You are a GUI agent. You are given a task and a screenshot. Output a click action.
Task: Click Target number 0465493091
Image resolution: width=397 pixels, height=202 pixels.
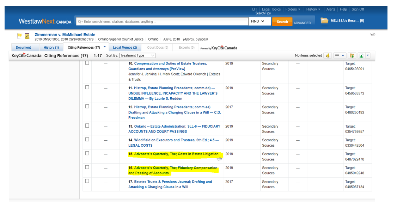point(354,69)
